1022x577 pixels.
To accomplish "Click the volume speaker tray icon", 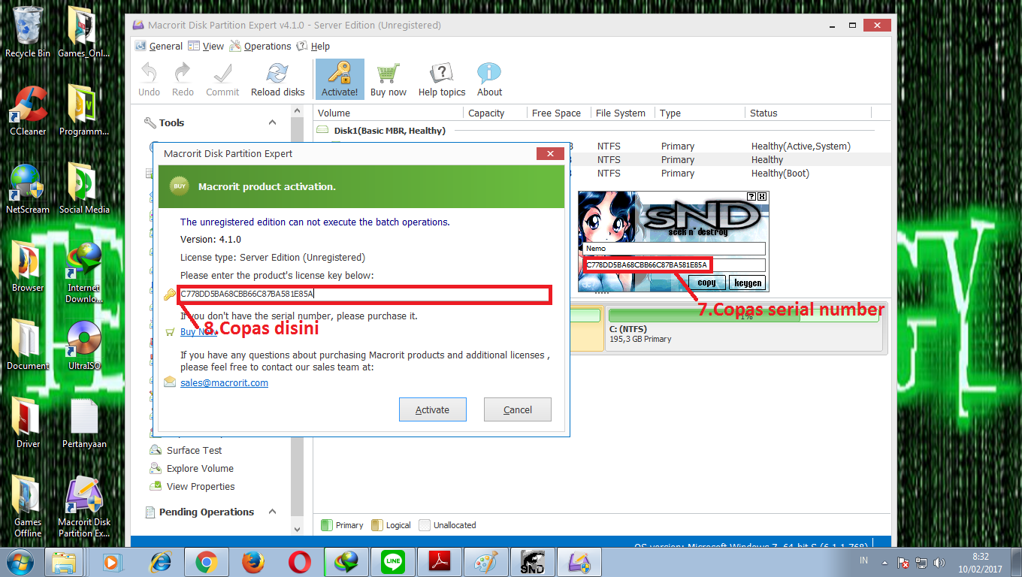I will (x=939, y=562).
